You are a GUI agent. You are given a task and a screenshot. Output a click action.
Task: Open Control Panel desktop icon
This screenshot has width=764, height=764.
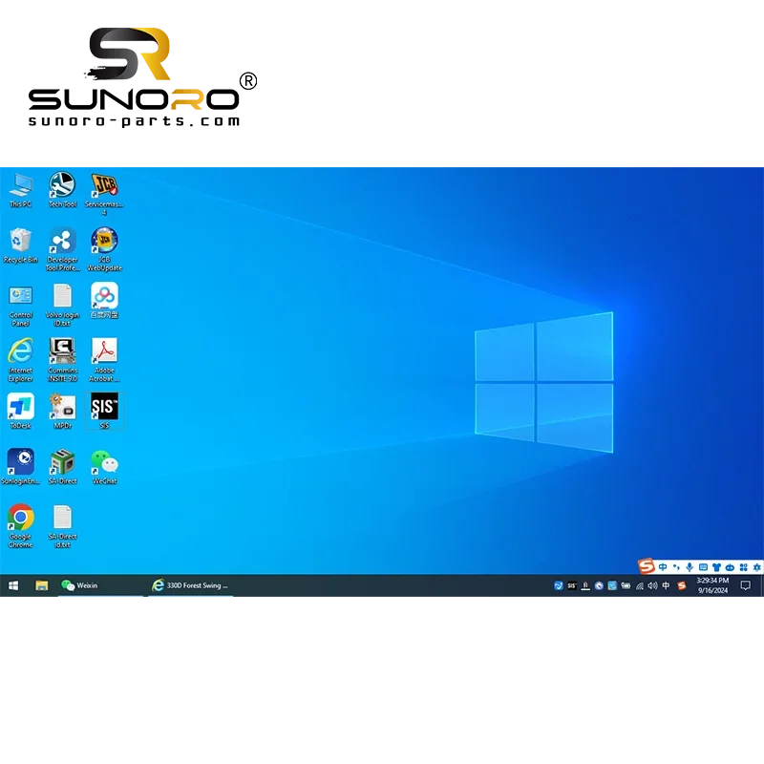(20, 305)
